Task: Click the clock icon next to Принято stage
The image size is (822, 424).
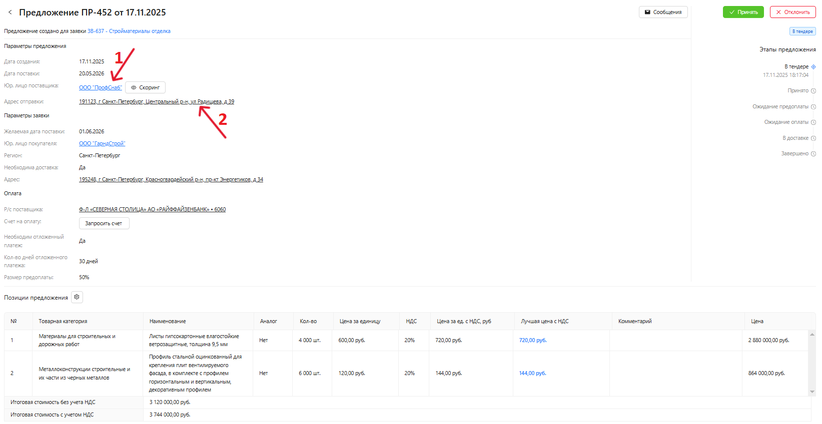Action: 813,91
